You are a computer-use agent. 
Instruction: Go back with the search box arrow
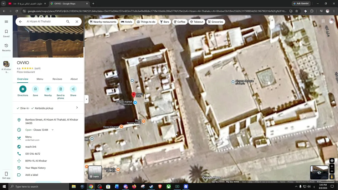coord(20,22)
